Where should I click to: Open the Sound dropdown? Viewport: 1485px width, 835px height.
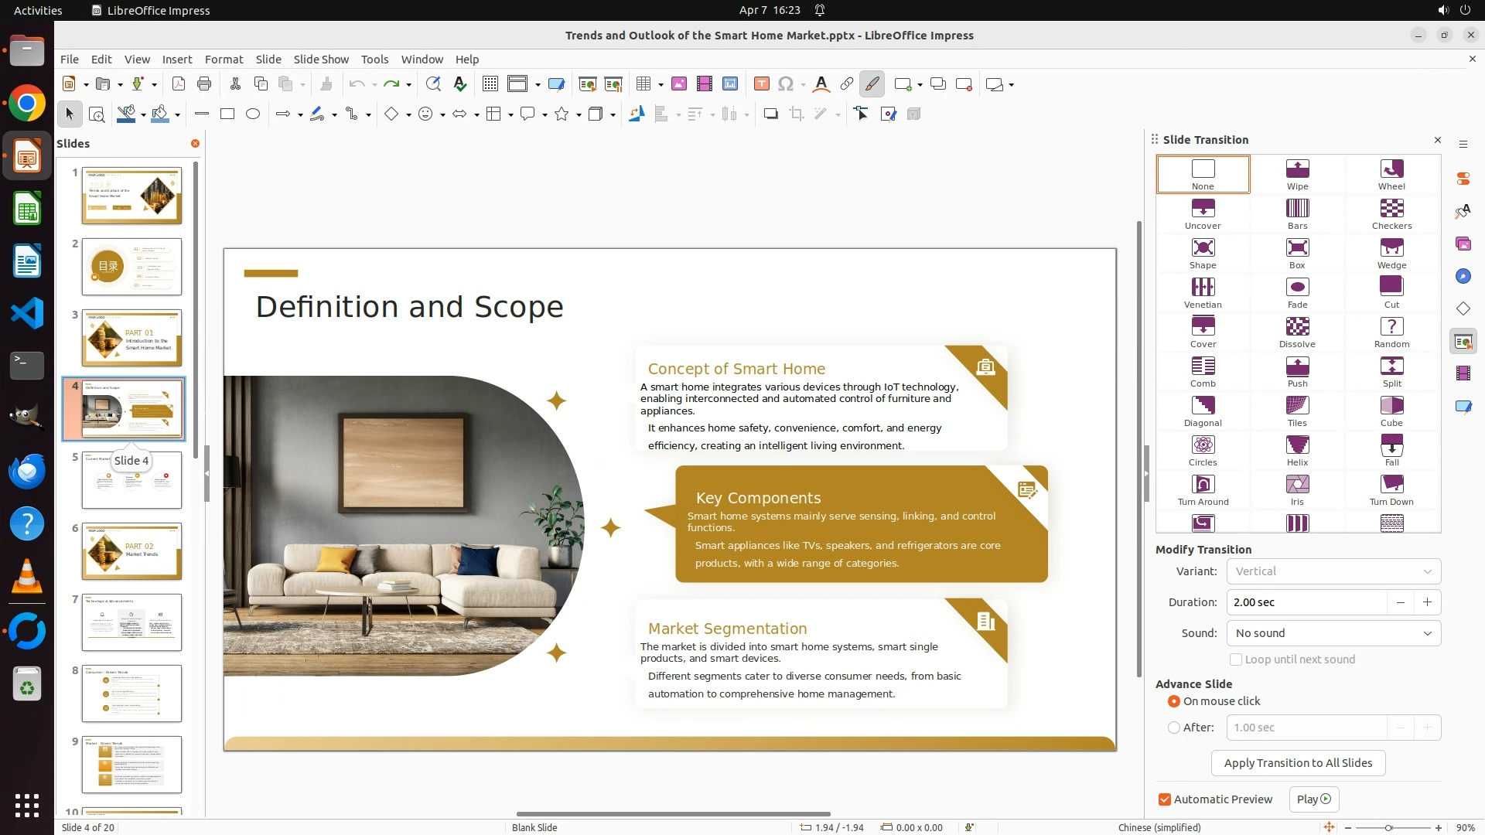click(1333, 633)
